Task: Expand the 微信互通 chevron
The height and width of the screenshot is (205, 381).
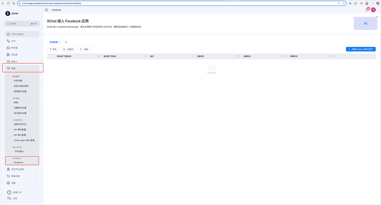Action: 36,176
